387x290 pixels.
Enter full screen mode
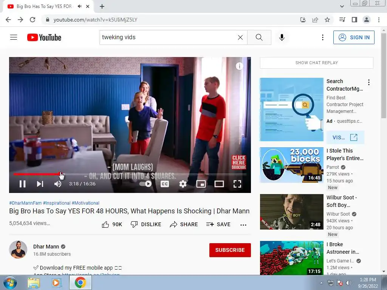coord(237,184)
